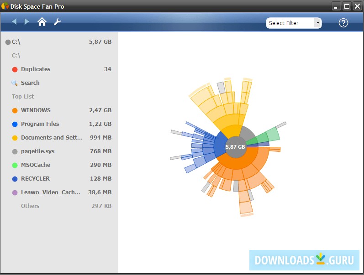Click the green MSOCache chart segment

(253, 141)
